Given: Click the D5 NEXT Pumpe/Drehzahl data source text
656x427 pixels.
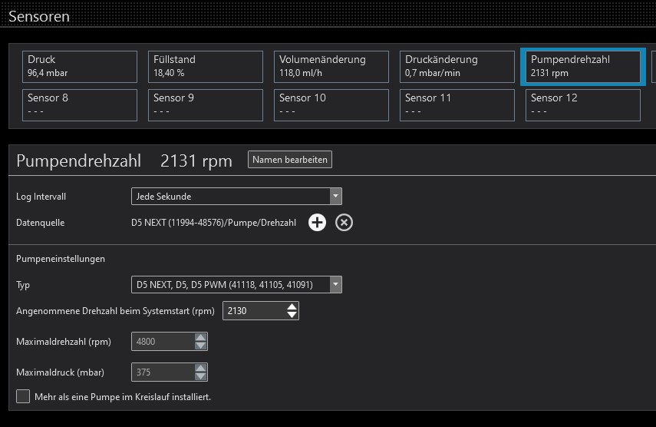Looking at the screenshot, I should pos(213,223).
